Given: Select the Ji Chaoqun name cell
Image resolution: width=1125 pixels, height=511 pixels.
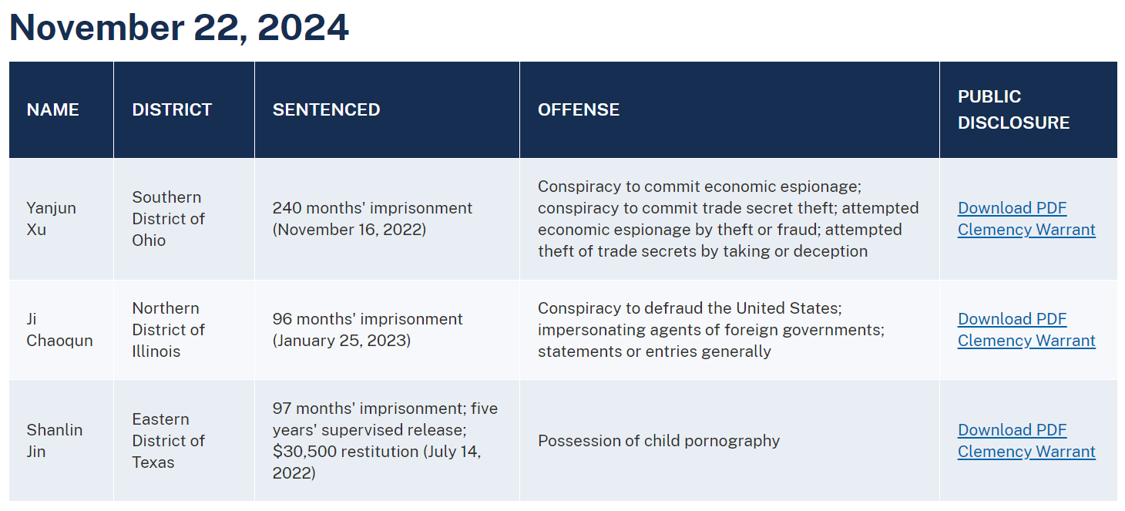Looking at the screenshot, I should point(59,330).
